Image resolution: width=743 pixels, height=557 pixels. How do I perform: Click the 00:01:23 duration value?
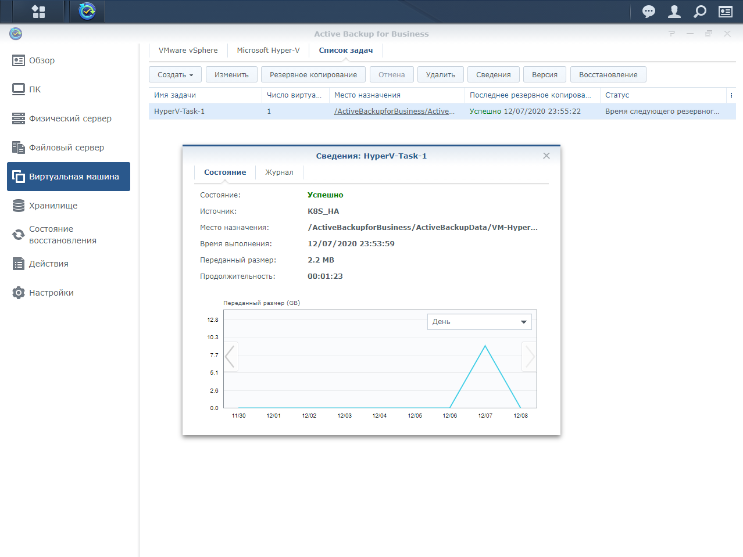326,276
